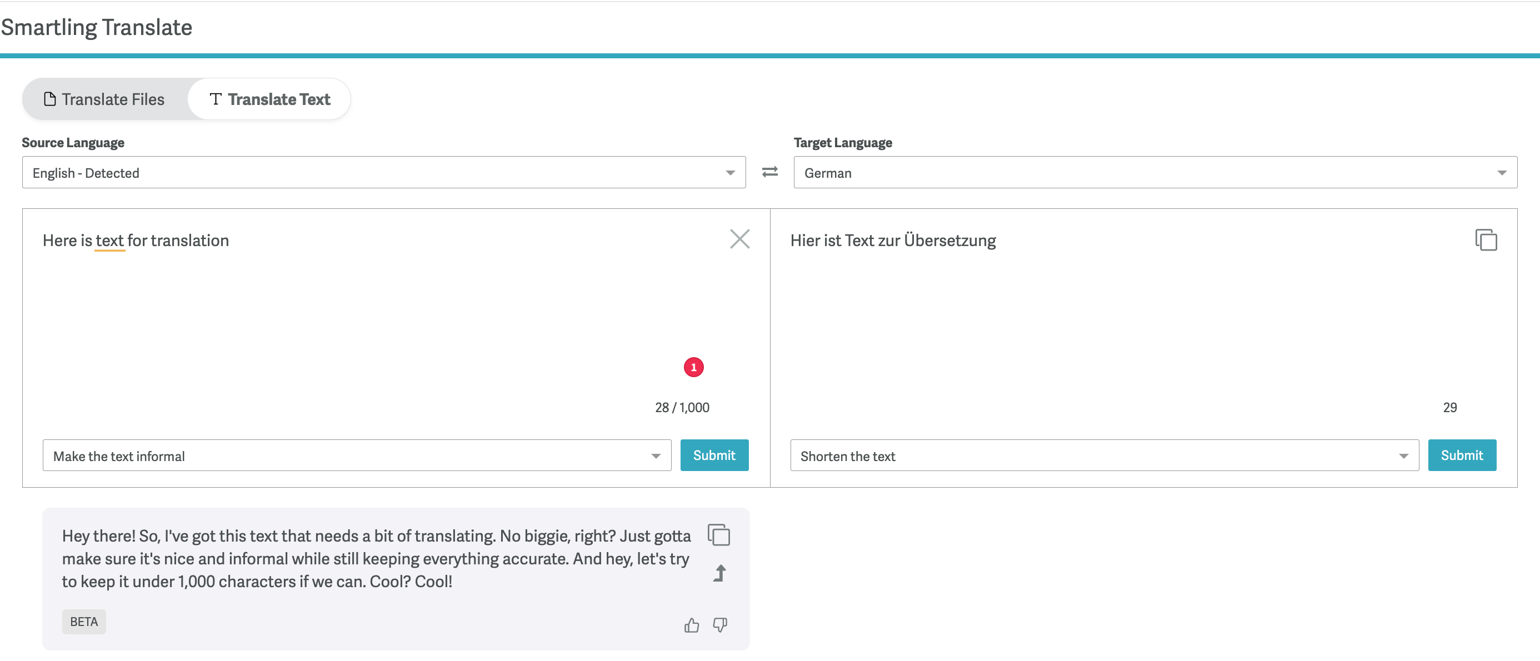Screen dimensions: 1540x661
Task: Give thumbs down to the suggestion
Action: 721,625
